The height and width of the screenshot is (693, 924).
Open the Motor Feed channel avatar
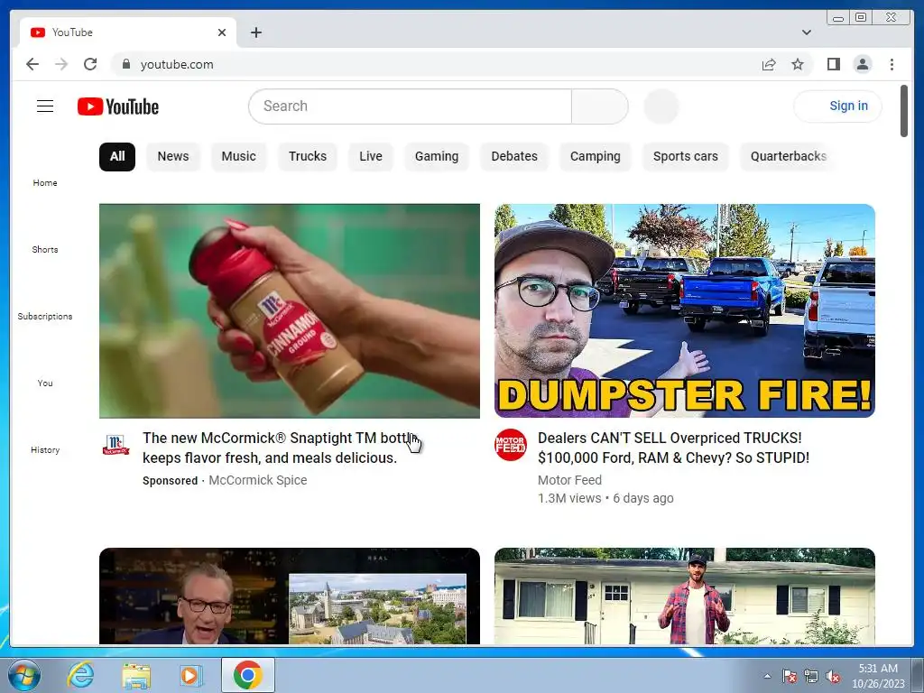click(x=511, y=444)
